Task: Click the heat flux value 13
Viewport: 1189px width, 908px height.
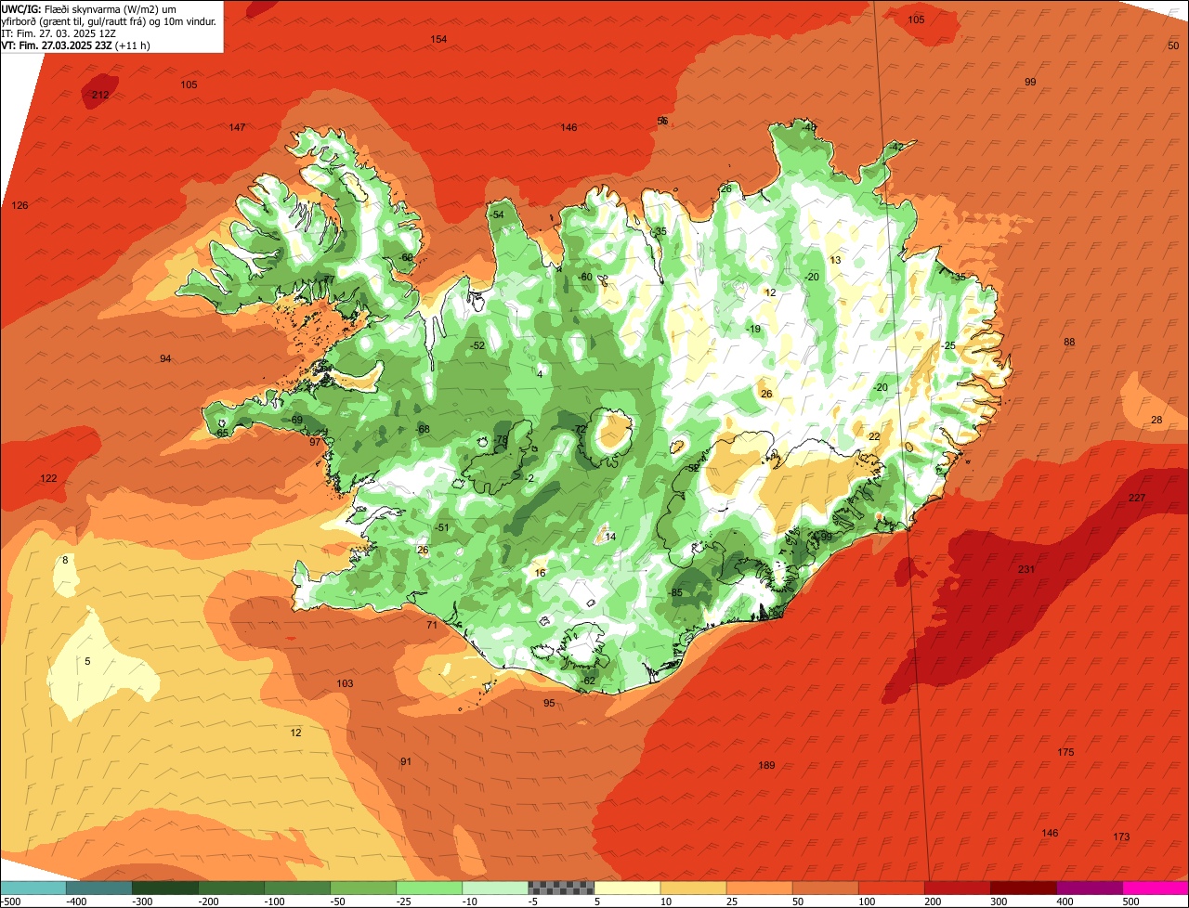Action: pyautogui.click(x=835, y=260)
